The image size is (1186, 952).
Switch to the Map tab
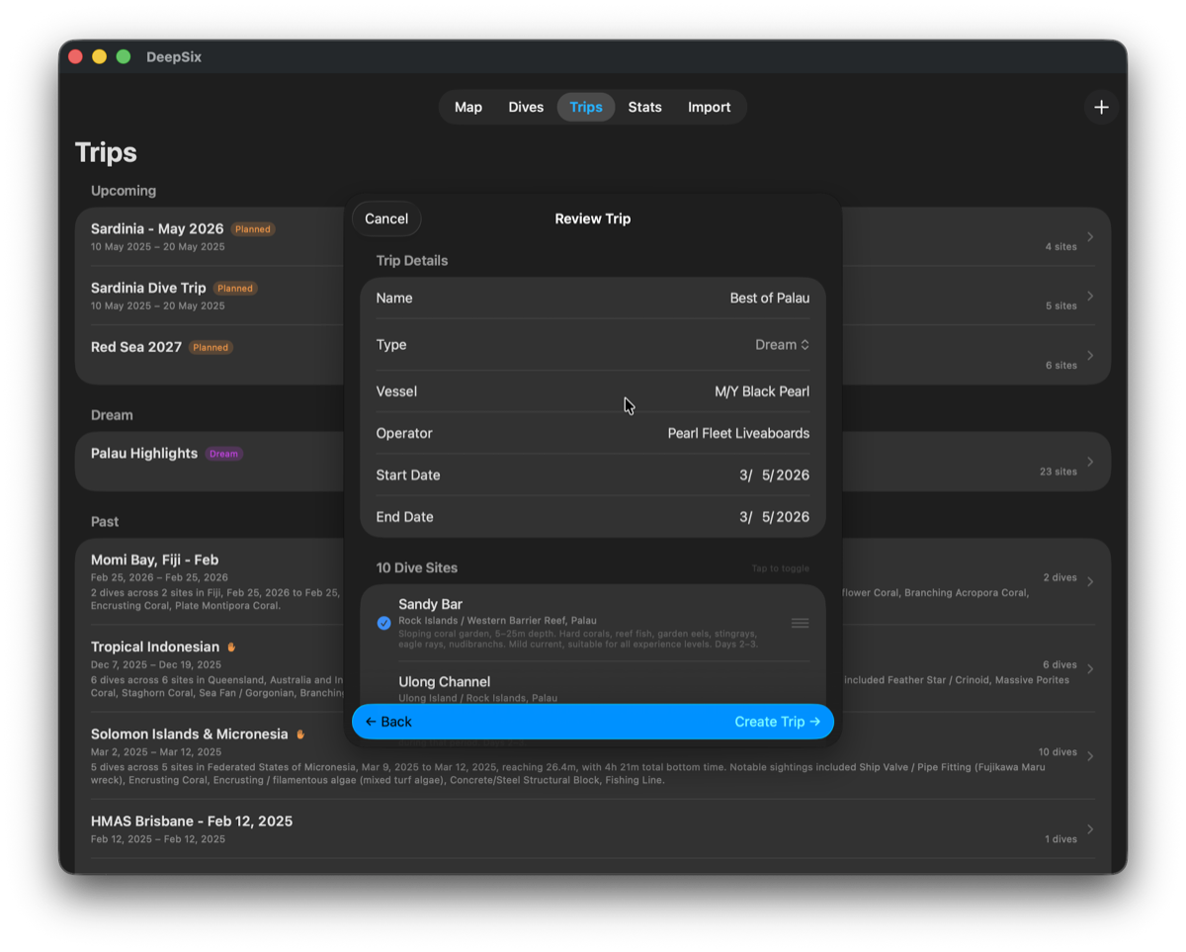click(x=468, y=107)
